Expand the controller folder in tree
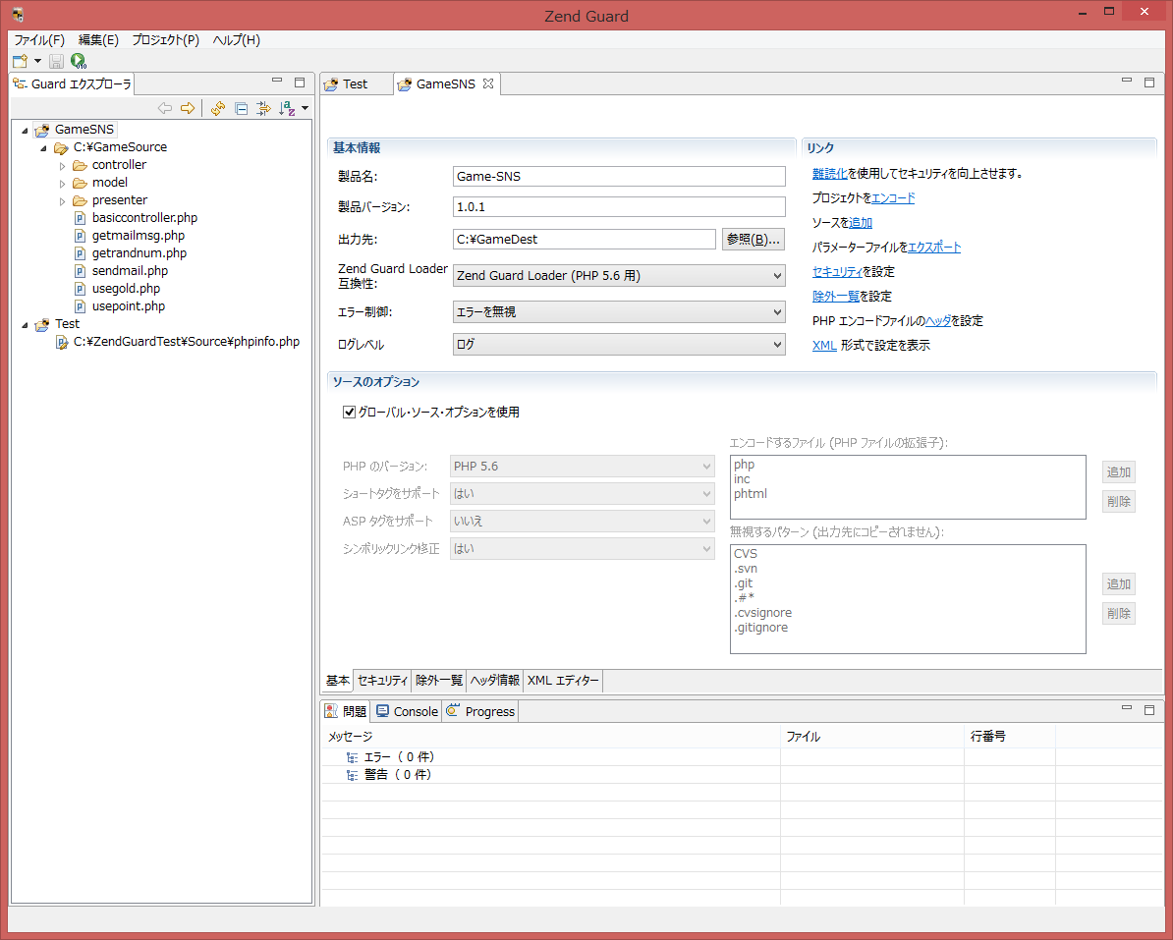 [63, 166]
